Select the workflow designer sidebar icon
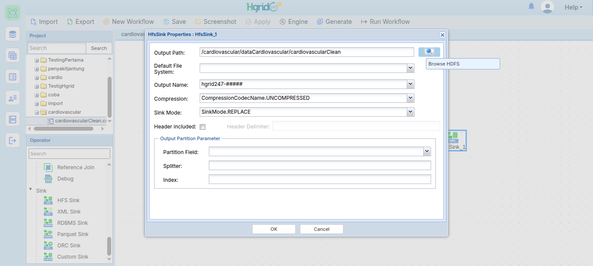Image resolution: width=593 pixels, height=266 pixels. pyautogui.click(x=13, y=13)
